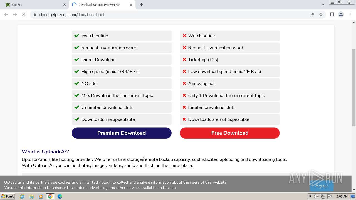Close the Download Bandizip Pro tab
Image resolution: width=356 pixels, height=200 pixels.
(x=131, y=5)
